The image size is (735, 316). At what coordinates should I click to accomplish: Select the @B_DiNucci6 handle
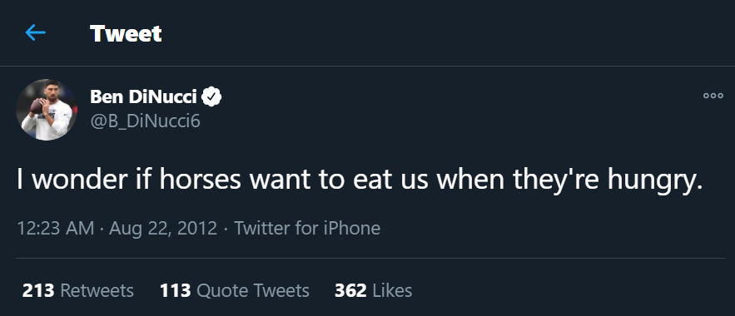click(146, 121)
